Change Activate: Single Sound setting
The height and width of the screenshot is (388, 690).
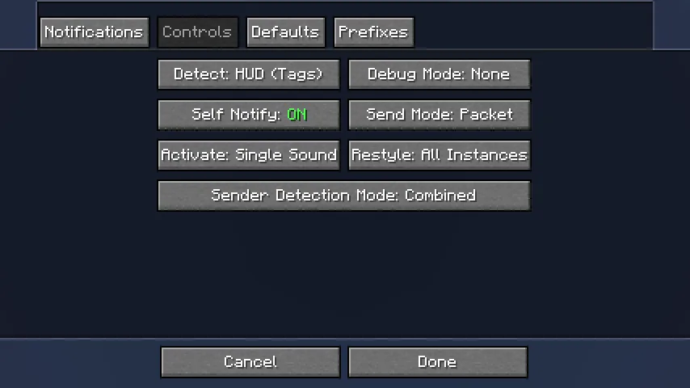pos(249,155)
